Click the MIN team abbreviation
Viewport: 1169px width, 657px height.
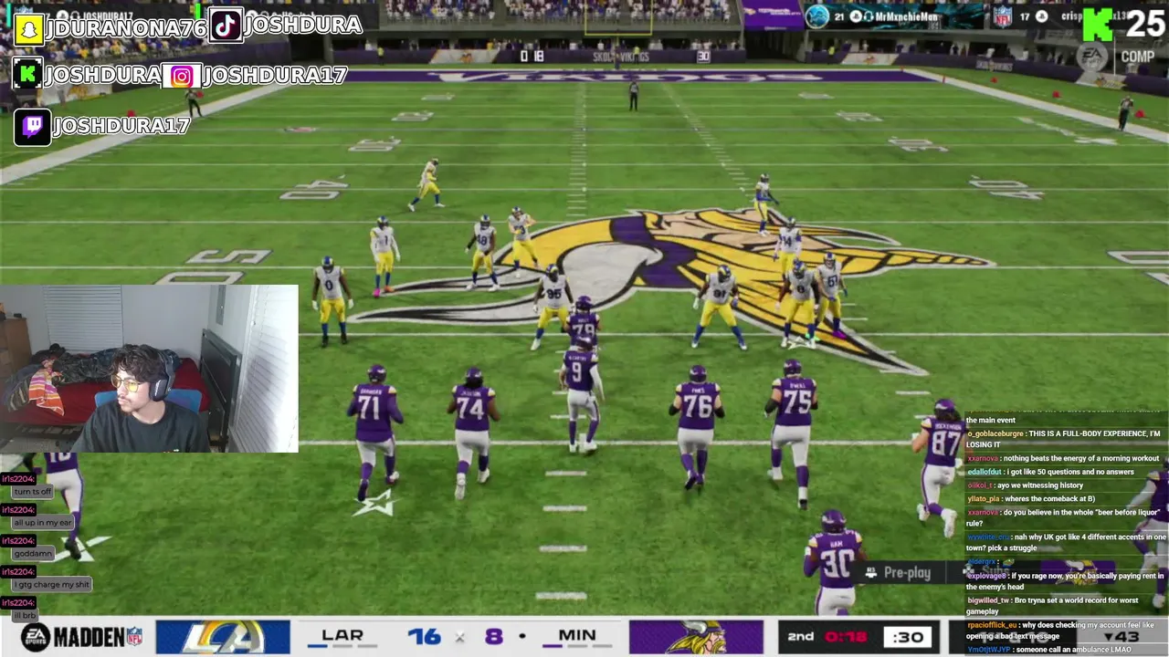click(576, 635)
